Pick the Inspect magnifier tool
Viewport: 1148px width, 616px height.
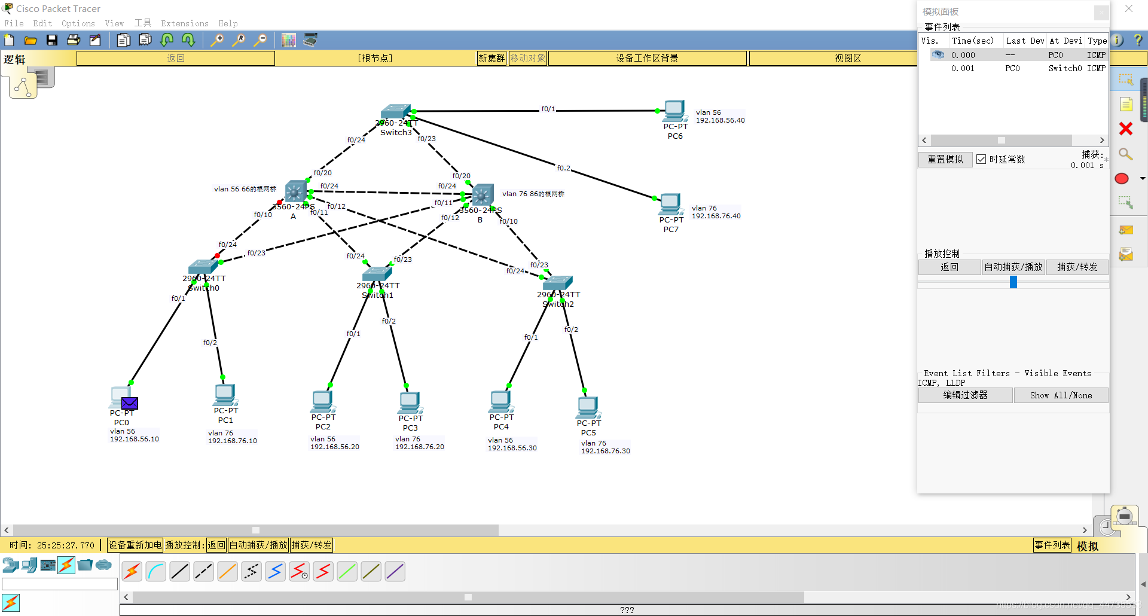pos(1126,154)
